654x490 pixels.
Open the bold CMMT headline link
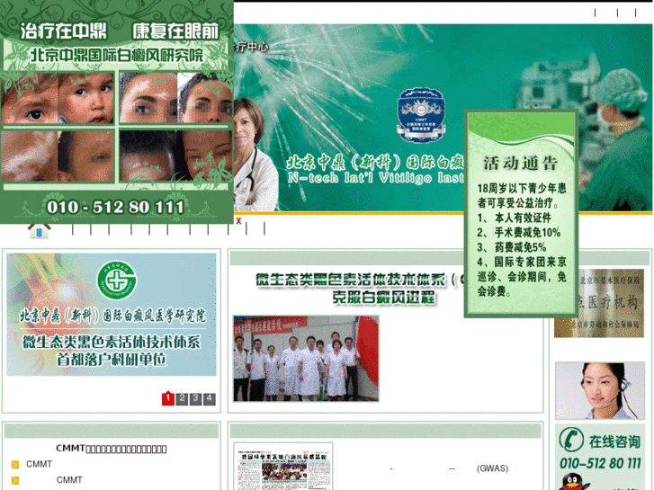tap(112, 449)
